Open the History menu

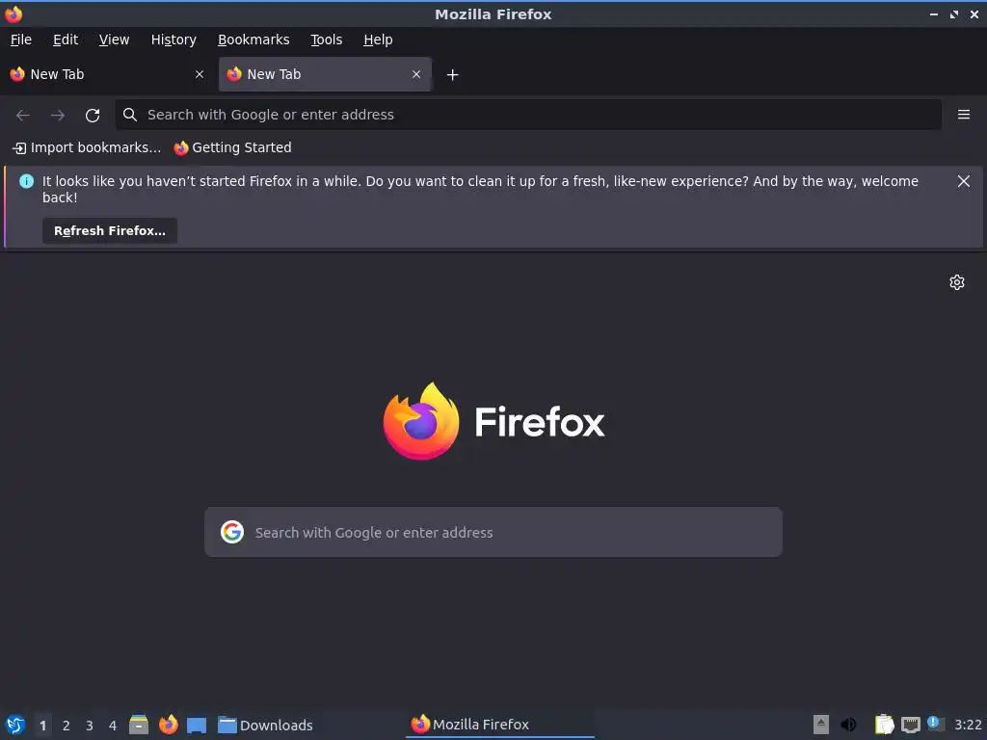coord(173,40)
